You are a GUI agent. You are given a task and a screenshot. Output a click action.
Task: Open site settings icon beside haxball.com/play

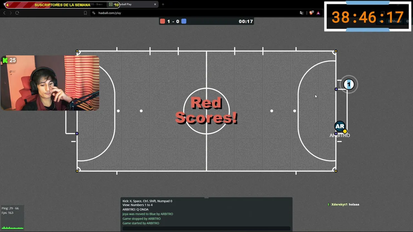(94, 13)
